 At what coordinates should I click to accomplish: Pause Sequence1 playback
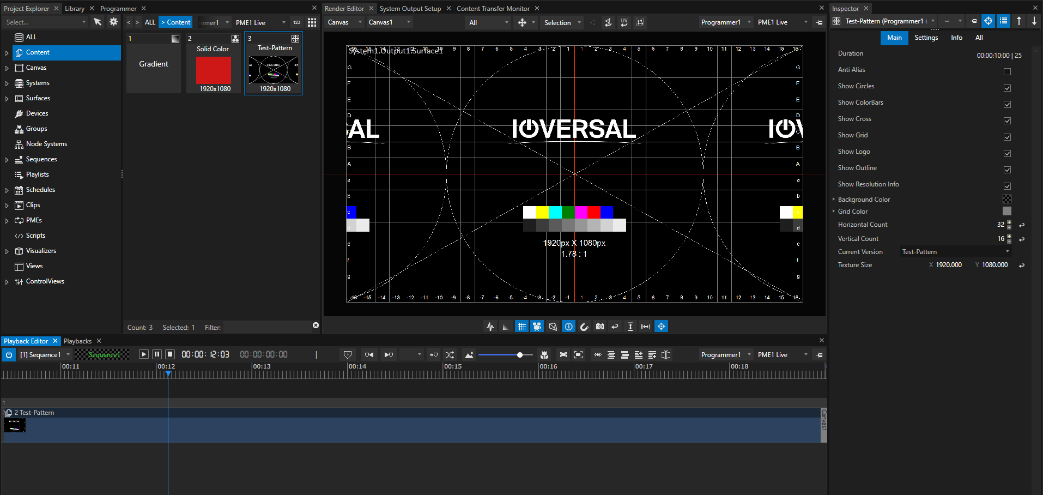[157, 354]
